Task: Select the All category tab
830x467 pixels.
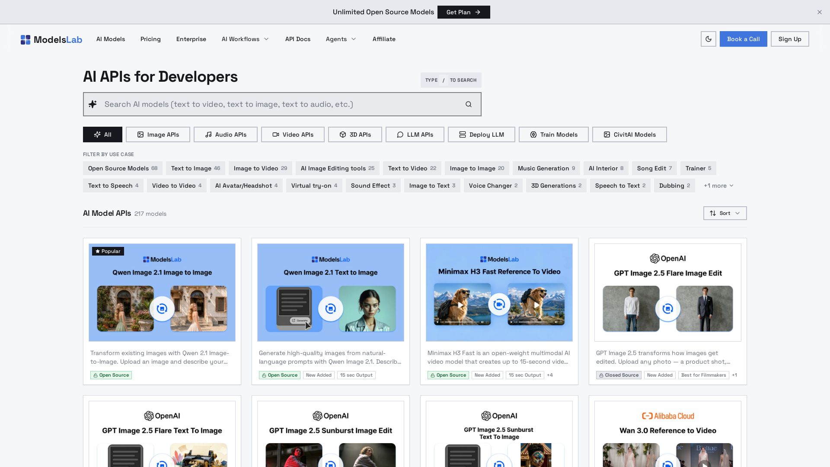Action: 102,134
